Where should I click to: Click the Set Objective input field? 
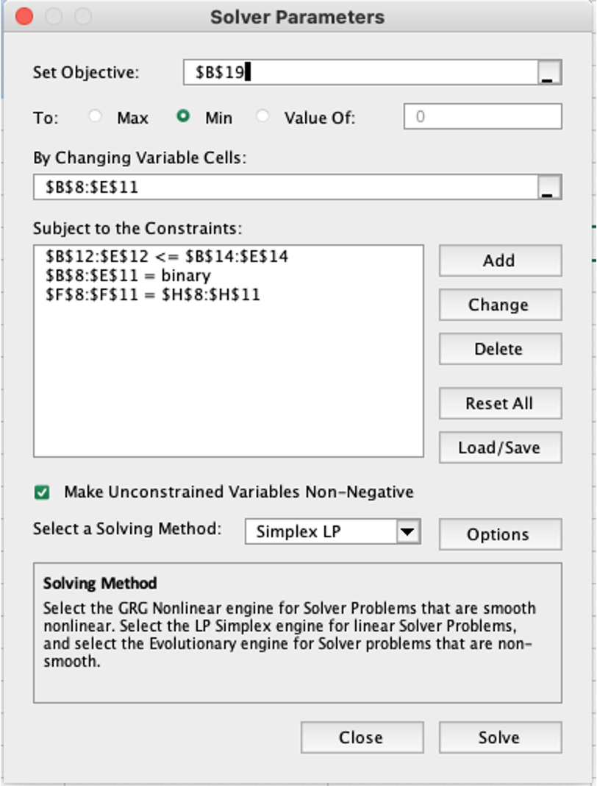coord(353,74)
